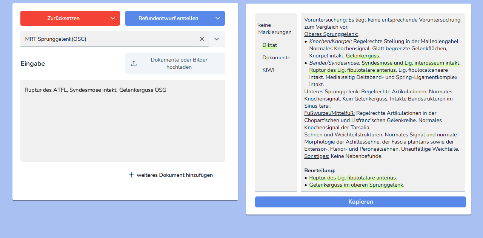
Task: Click Befundentwurf erstellen button
Action: coord(168,18)
